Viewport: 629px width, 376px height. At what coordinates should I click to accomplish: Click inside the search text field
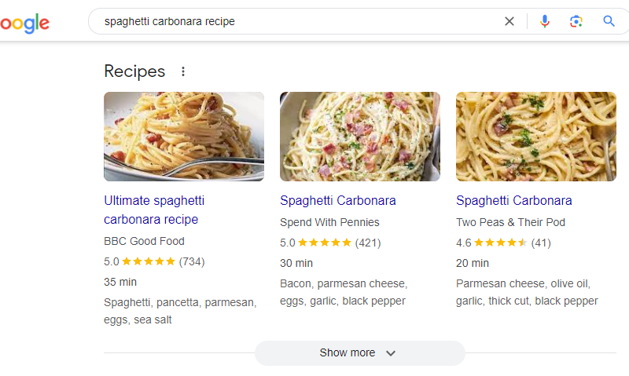[299, 21]
